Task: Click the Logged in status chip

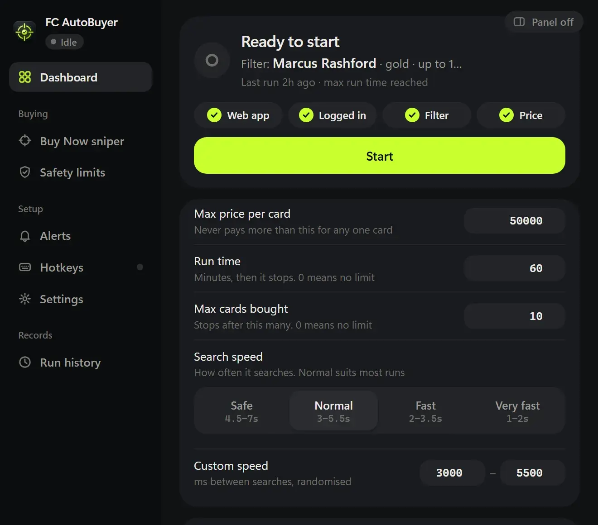Action: tap(333, 115)
